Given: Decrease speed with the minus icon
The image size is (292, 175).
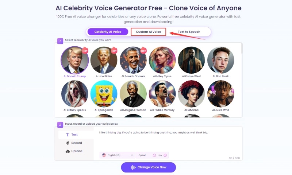Looking at the screenshot, I should 154,155.
